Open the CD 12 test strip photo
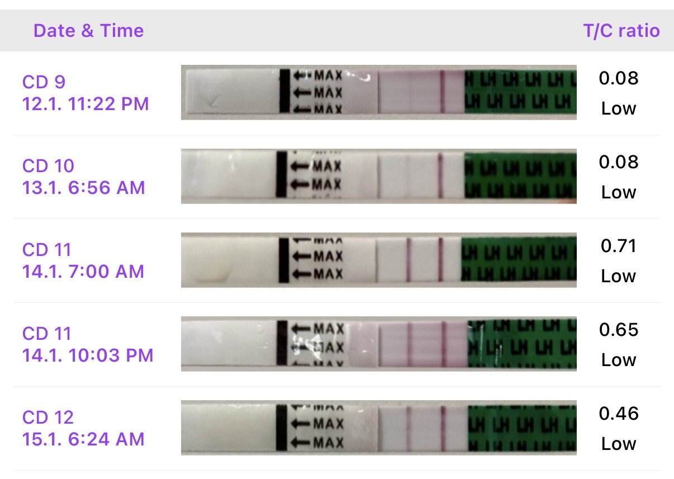Viewport: 674px width, 479px height. (378, 428)
